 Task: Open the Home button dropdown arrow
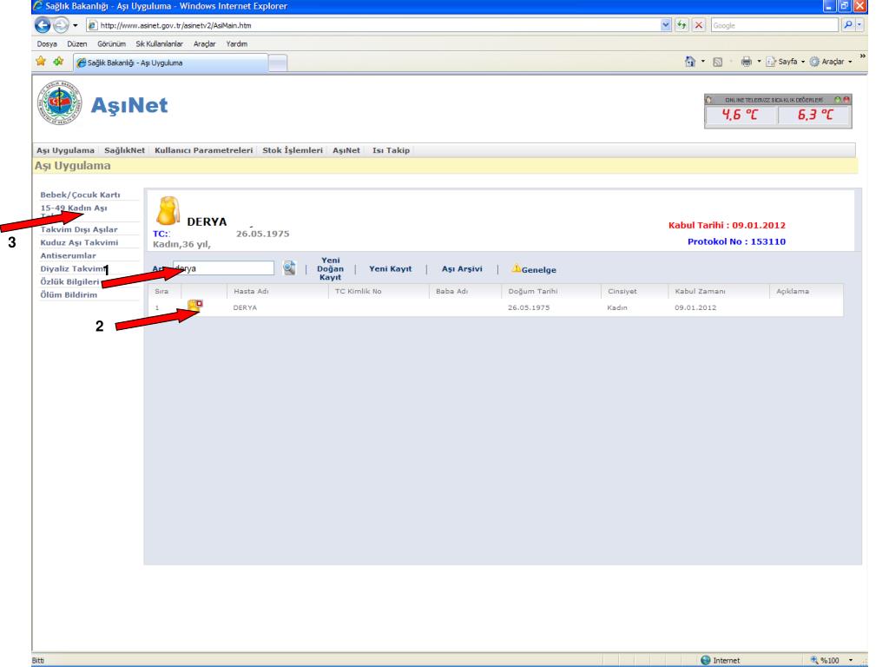coord(703,62)
